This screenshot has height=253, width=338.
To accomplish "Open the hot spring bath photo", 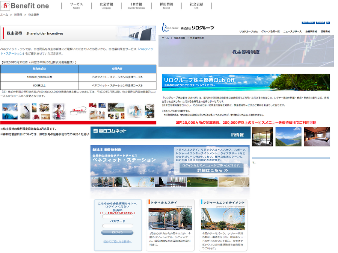I will click(x=263, y=136).
